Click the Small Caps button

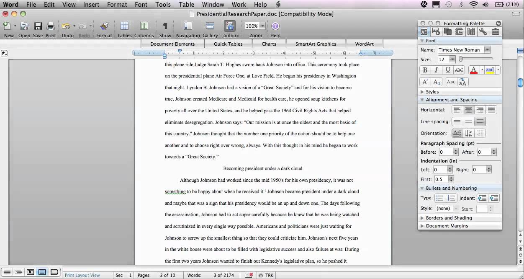(x=451, y=82)
